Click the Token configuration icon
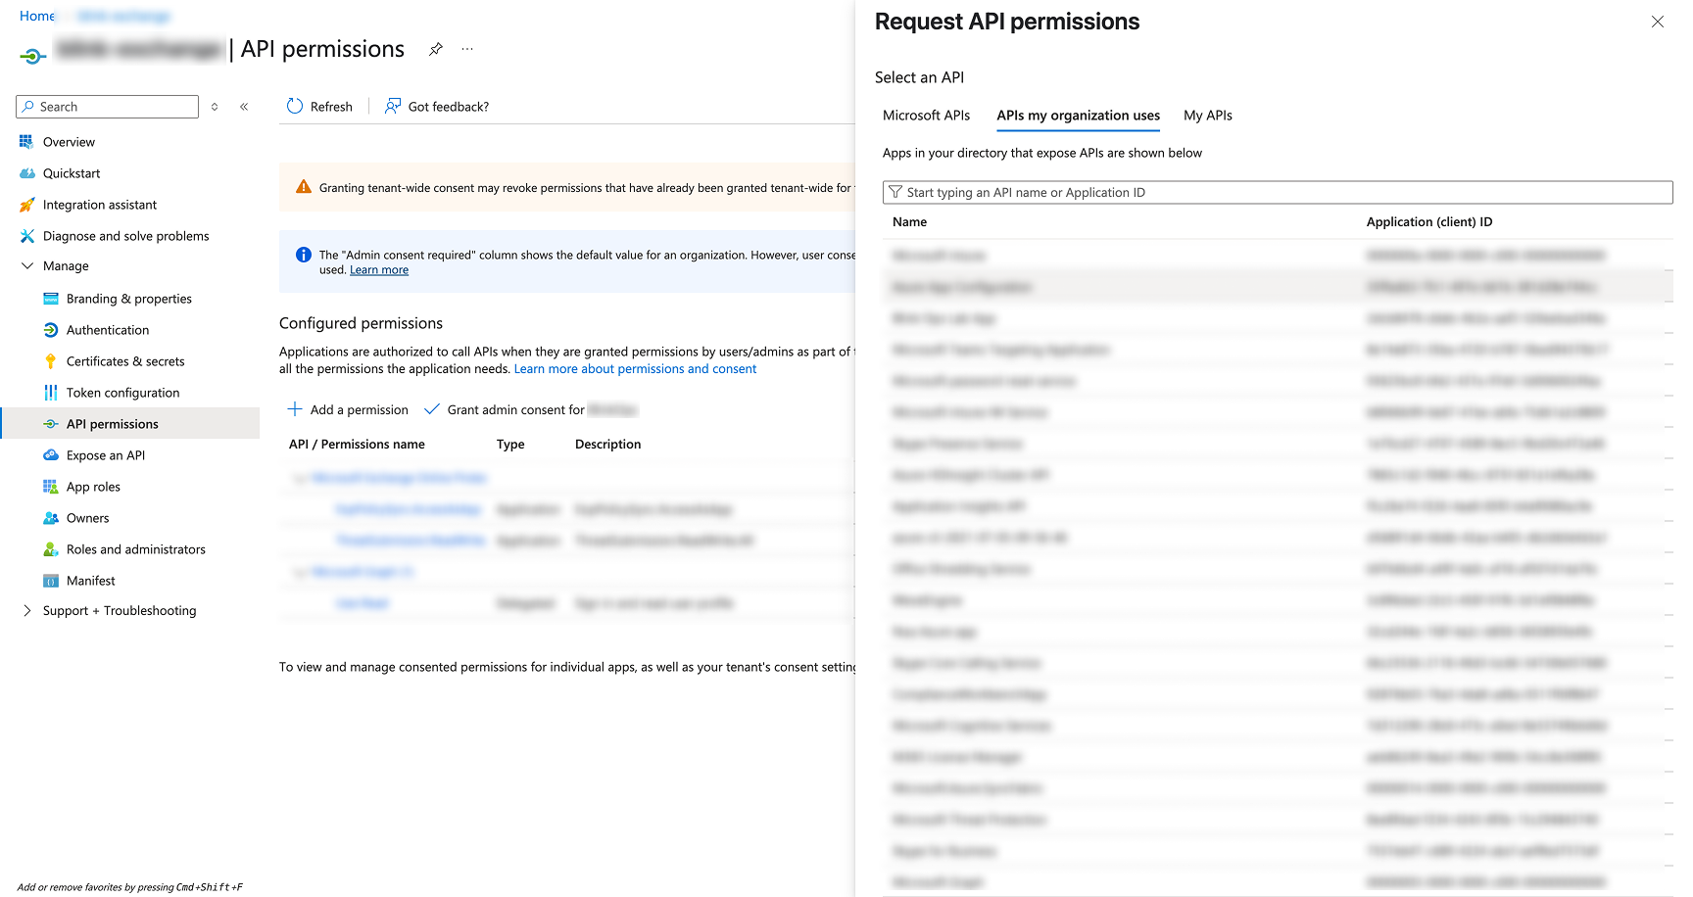The width and height of the screenshot is (1693, 897). coord(51,393)
